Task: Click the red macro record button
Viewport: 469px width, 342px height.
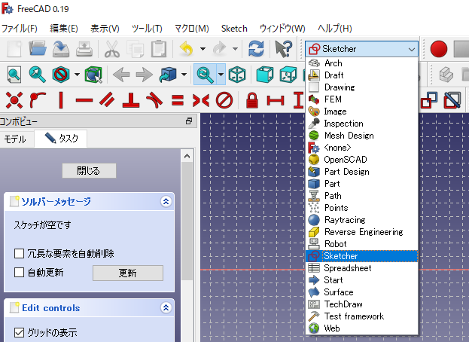Action: point(439,49)
